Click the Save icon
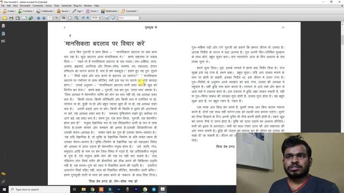The width and height of the screenshot is (344, 193). coord(18,18)
